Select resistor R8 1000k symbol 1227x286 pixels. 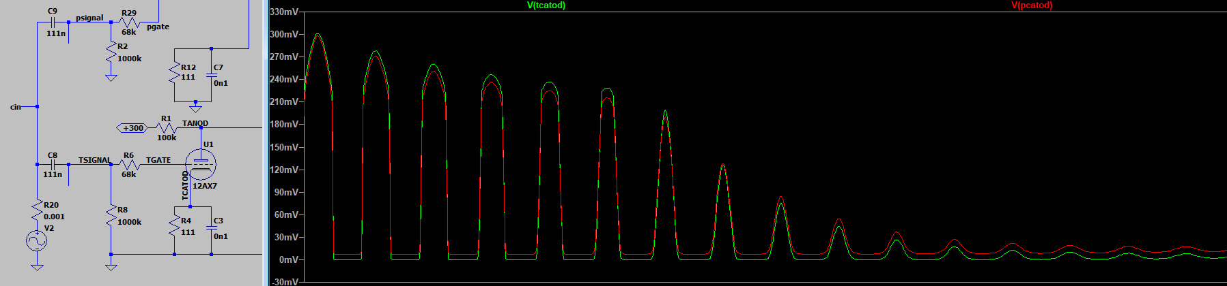coord(111,216)
